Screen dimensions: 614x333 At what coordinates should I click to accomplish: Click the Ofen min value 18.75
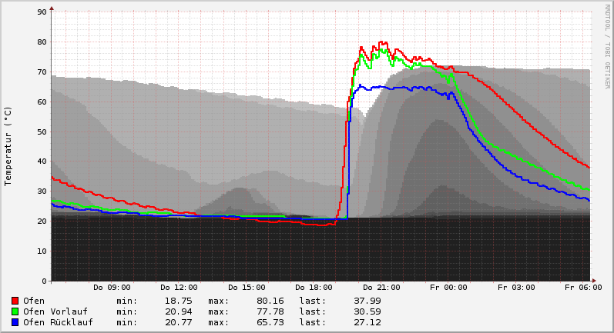click(178, 301)
